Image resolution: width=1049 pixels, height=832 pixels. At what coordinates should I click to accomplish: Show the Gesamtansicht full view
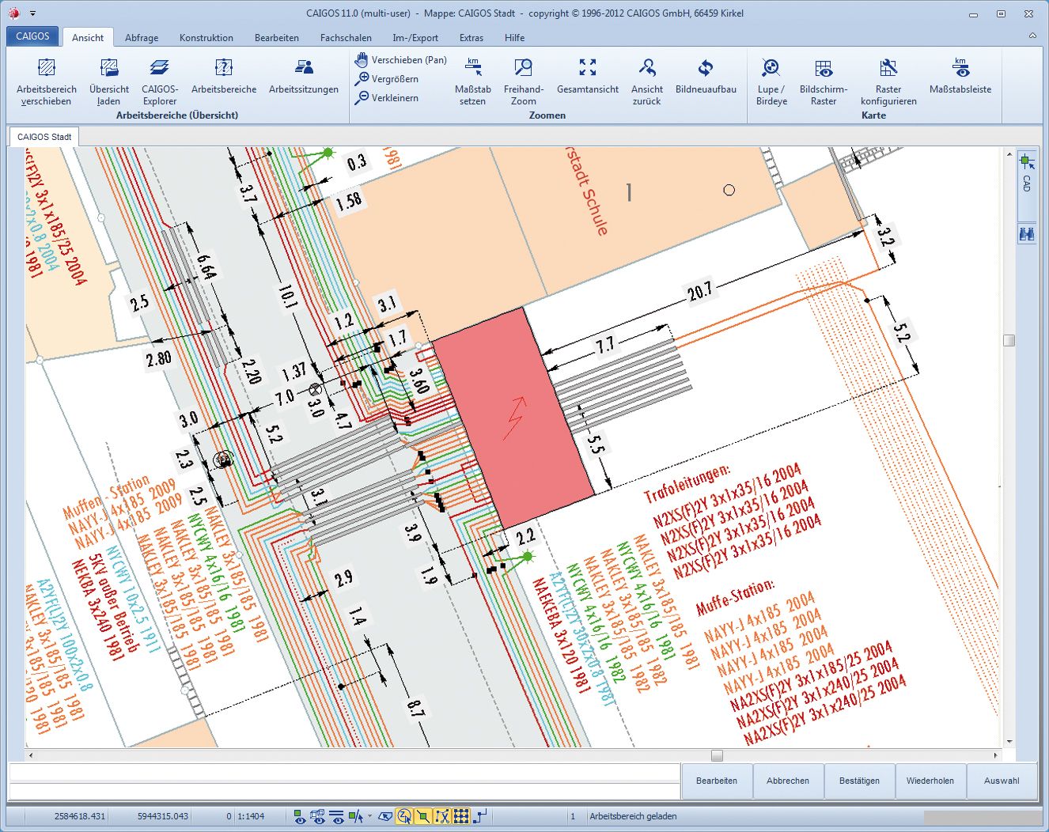pyautogui.click(x=587, y=69)
